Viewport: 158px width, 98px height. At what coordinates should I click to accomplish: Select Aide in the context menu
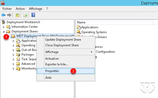pyautogui.click(x=66, y=78)
